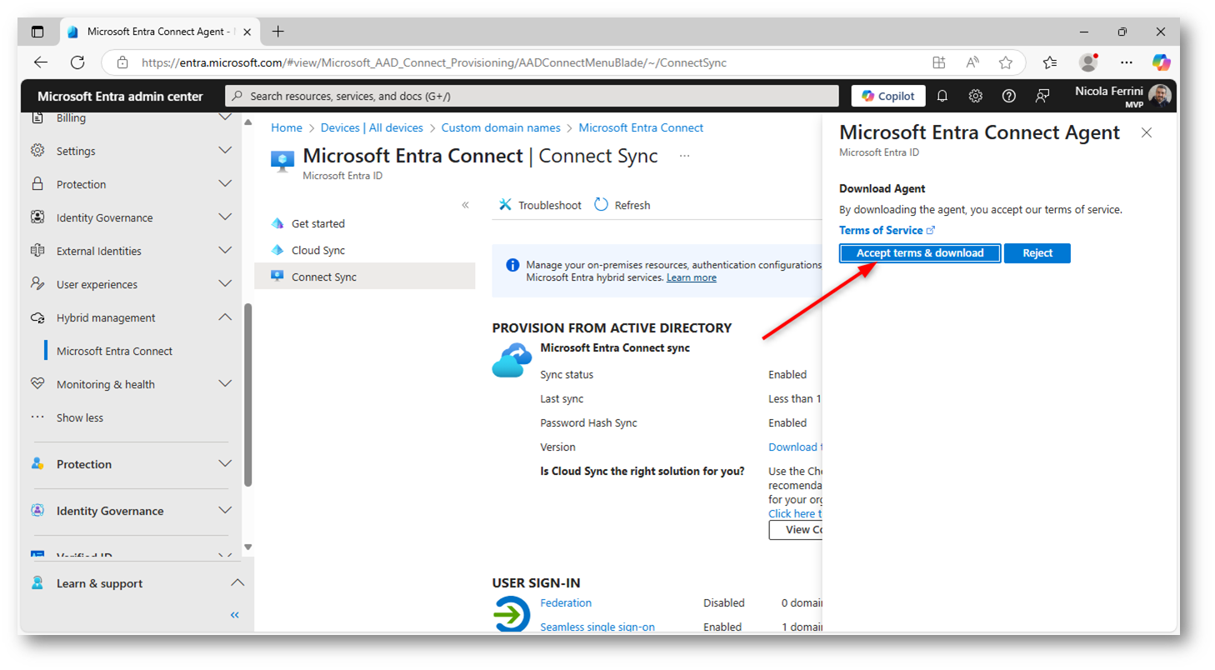Open the notifications bell icon
This screenshot has height=670, width=1215.
click(942, 96)
